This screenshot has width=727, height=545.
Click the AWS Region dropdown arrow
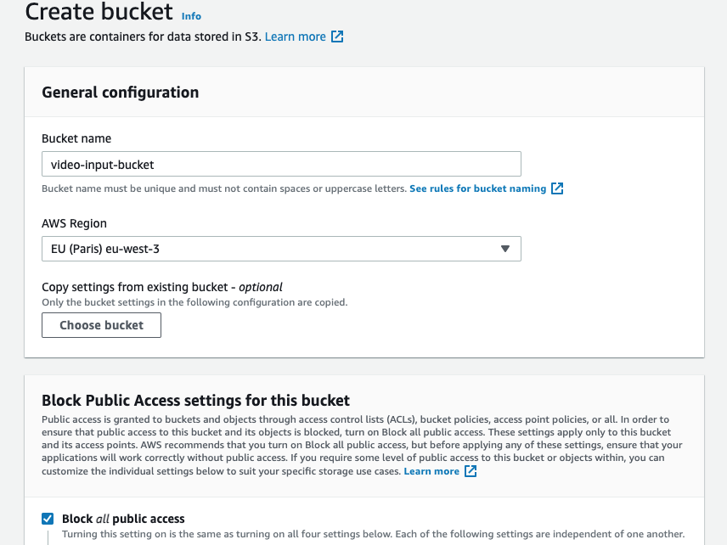pyautogui.click(x=504, y=249)
